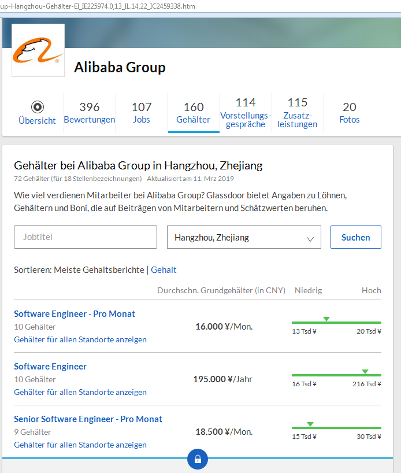Switch to the 396 Bewertungen tab
401x473 pixels.
coord(90,113)
